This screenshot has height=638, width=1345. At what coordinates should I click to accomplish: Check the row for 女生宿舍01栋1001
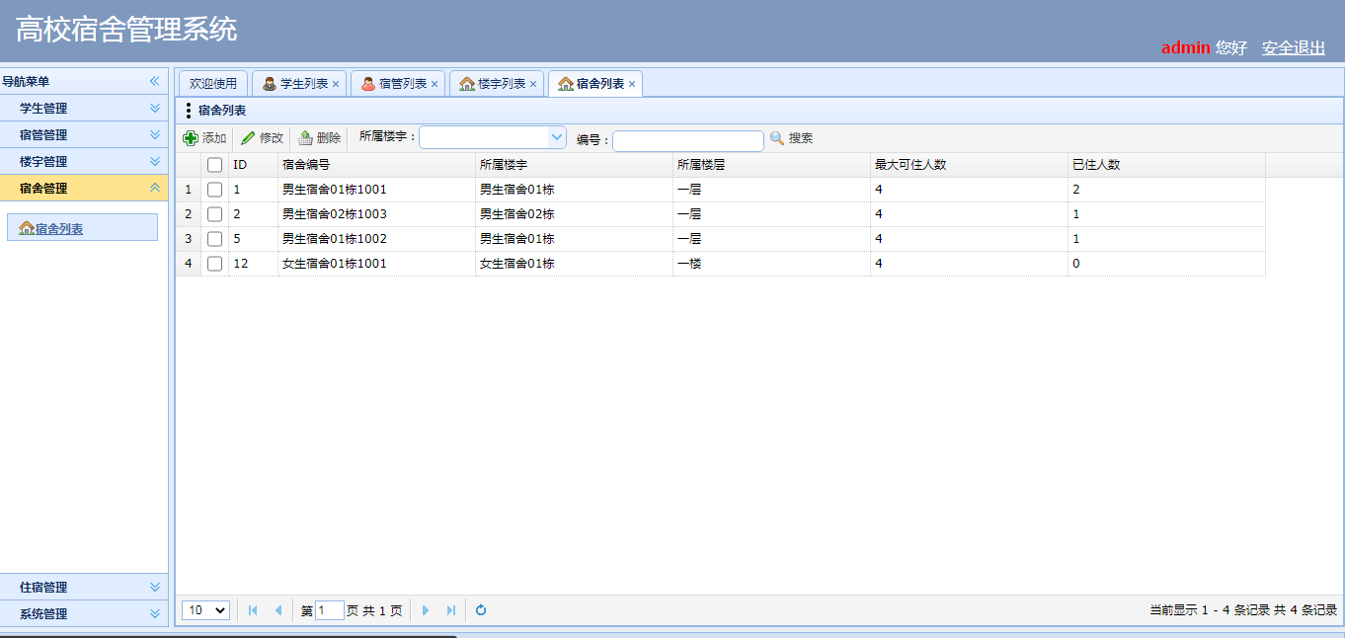pyautogui.click(x=214, y=264)
